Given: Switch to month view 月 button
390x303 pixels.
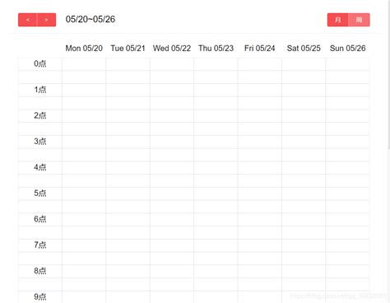Looking at the screenshot, I should click(x=337, y=20).
